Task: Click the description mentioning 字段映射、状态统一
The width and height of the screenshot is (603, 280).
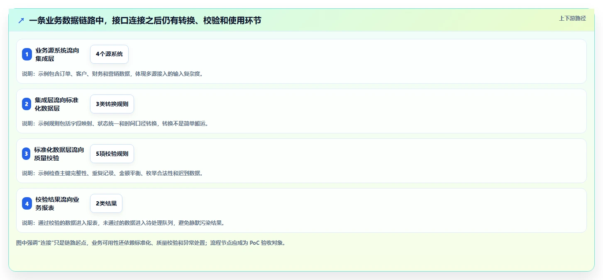Action: [x=115, y=123]
